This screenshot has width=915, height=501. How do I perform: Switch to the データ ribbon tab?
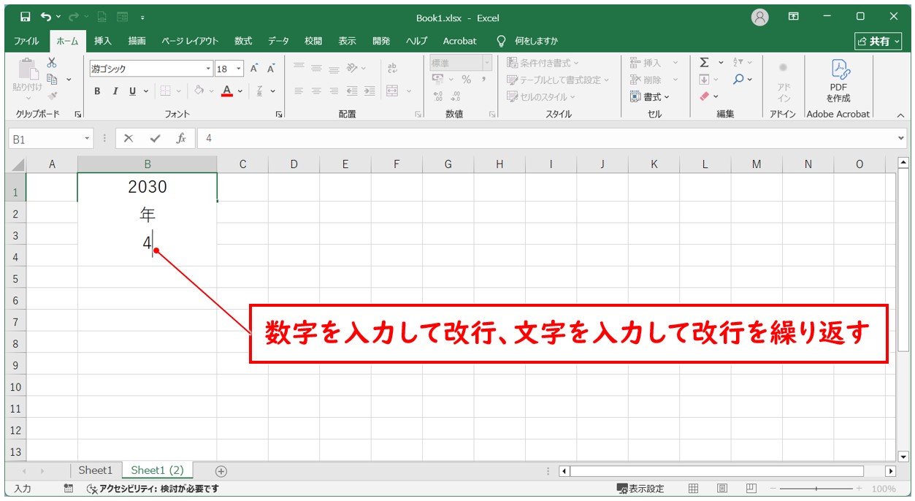278,41
